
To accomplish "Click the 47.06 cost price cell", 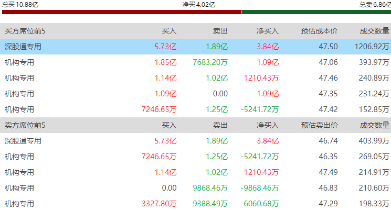I will point(328,62).
